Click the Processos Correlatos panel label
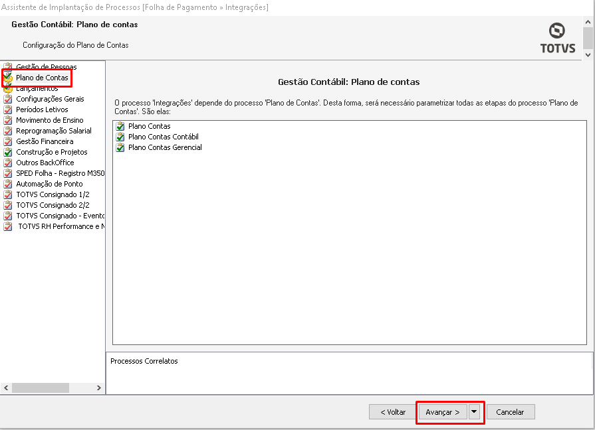 (144, 361)
